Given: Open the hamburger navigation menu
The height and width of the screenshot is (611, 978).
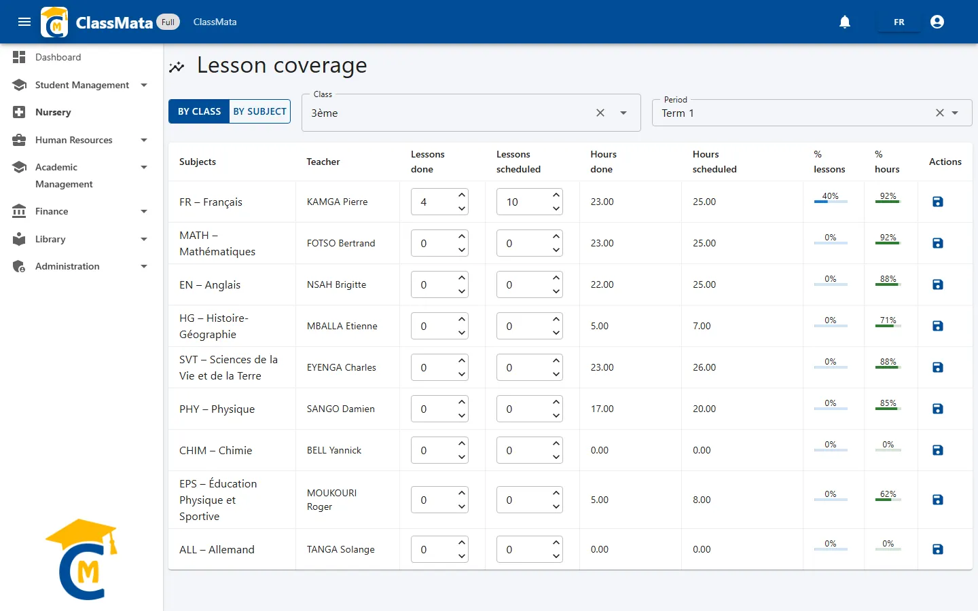Looking at the screenshot, I should (x=24, y=22).
